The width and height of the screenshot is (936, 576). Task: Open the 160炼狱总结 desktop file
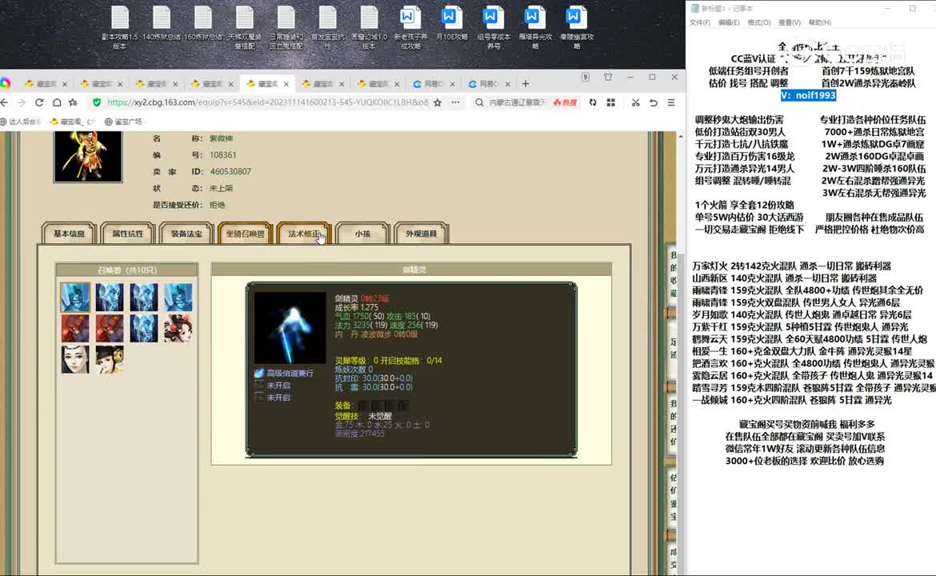(203, 24)
